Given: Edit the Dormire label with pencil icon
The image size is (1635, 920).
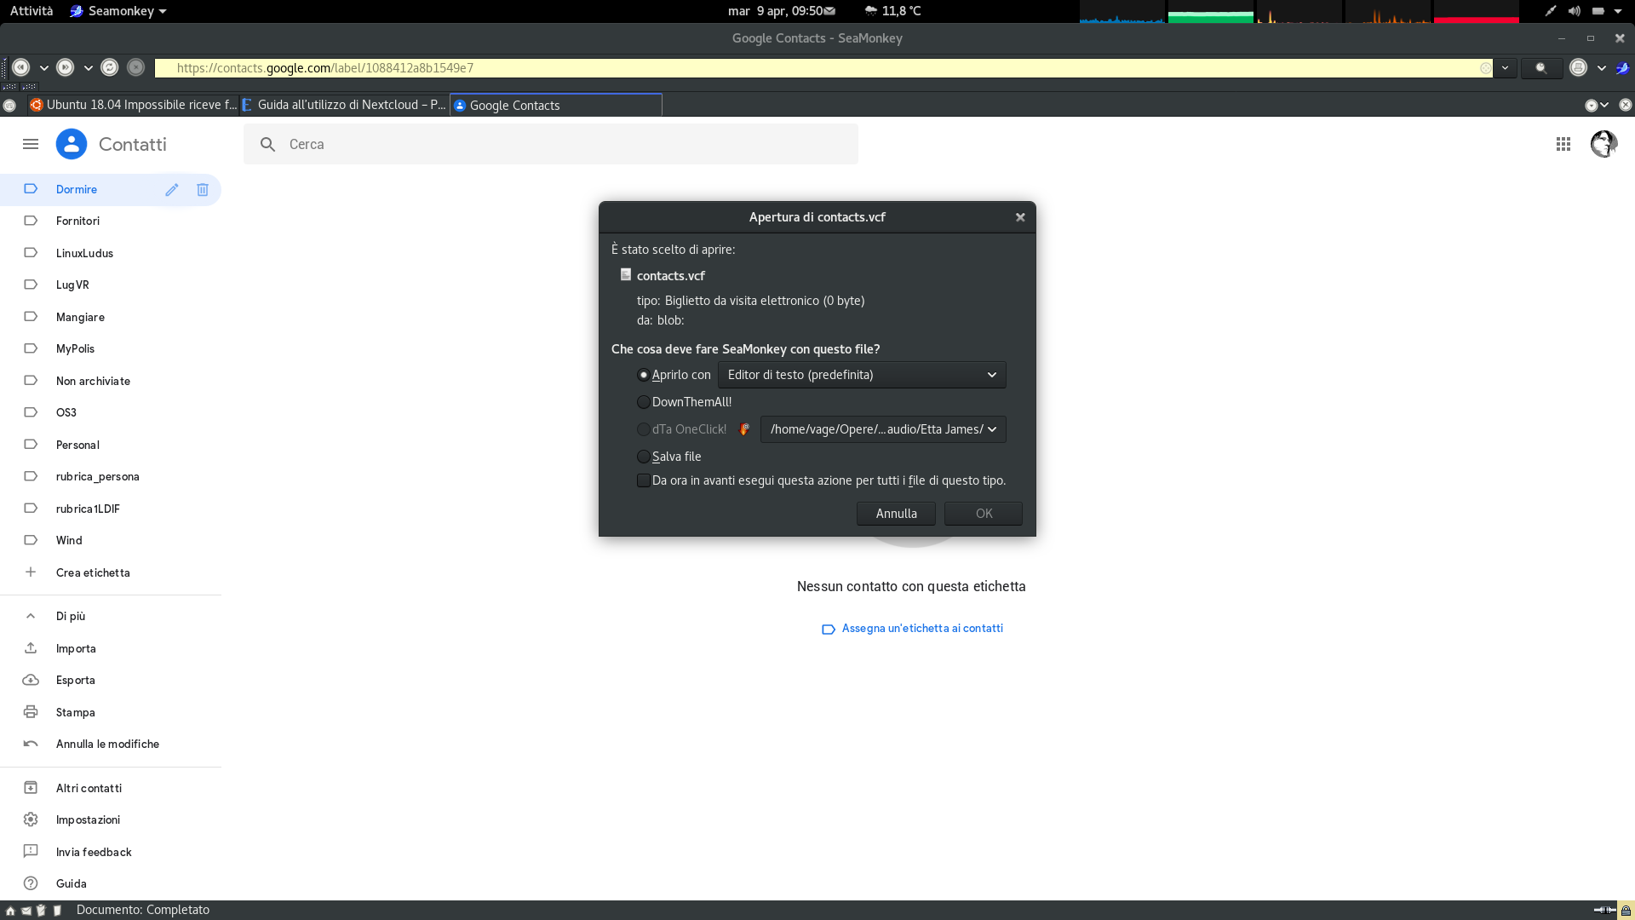Looking at the screenshot, I should click(172, 189).
